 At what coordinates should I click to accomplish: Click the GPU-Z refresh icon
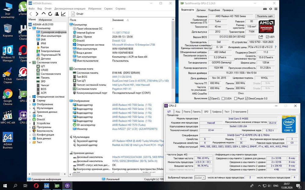[x=270, y=9]
